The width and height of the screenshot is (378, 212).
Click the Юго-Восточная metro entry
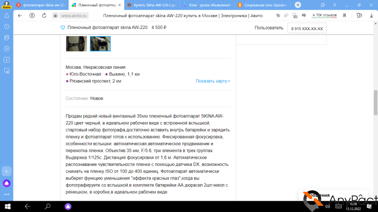coord(83,74)
